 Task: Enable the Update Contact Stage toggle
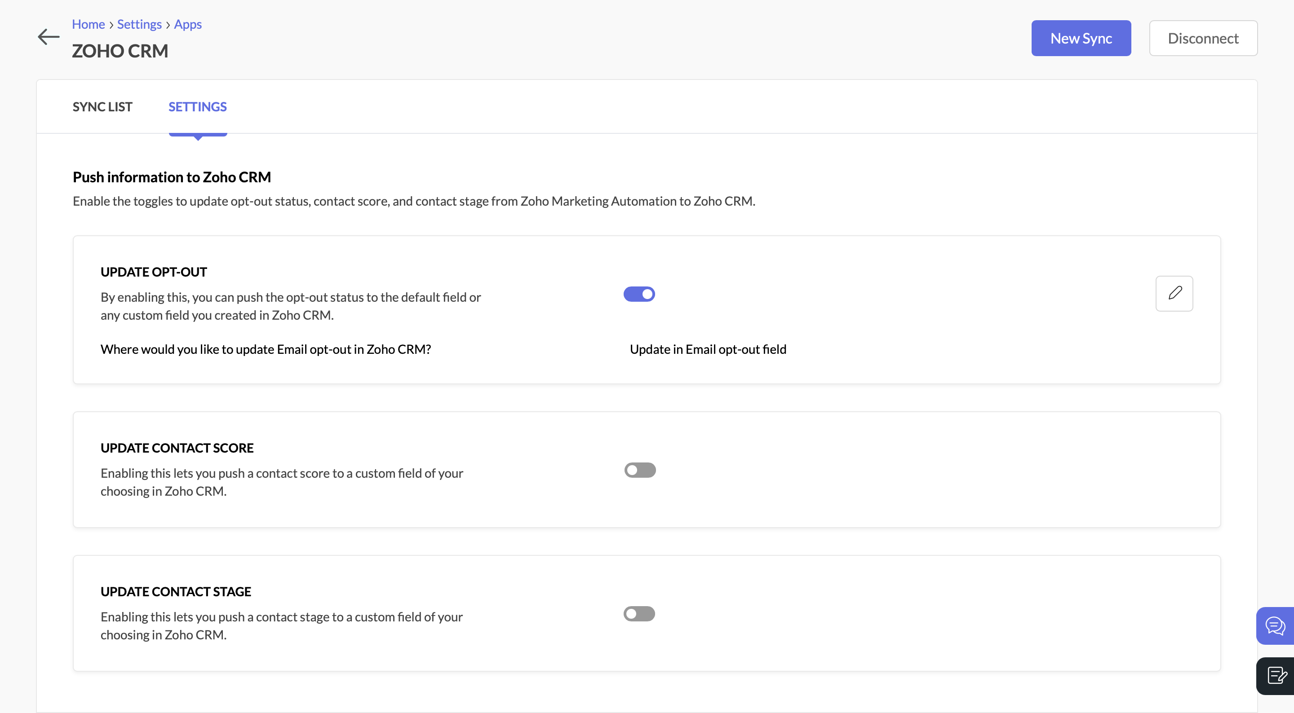639,614
